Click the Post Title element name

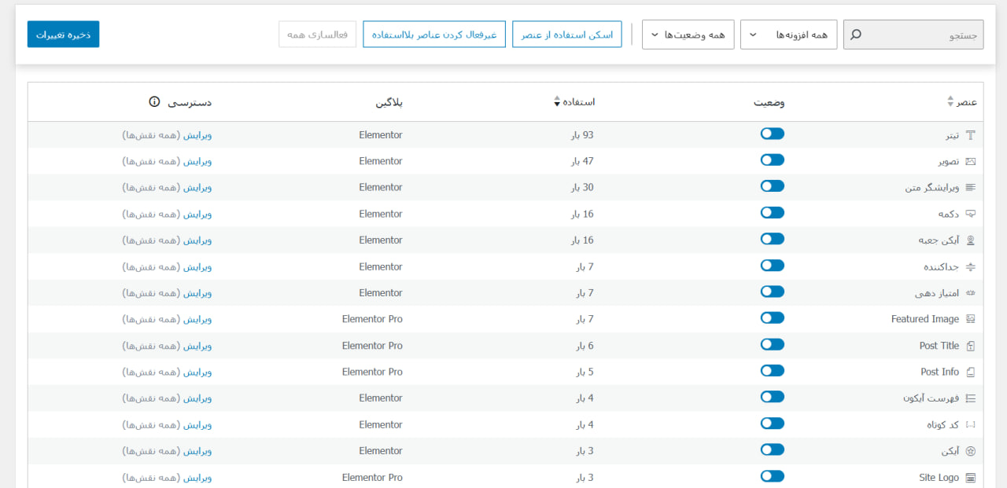click(x=939, y=346)
